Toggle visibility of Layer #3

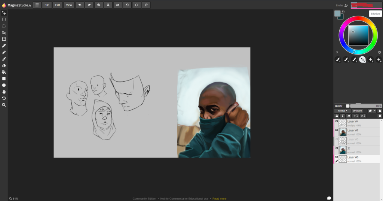coord(337,139)
